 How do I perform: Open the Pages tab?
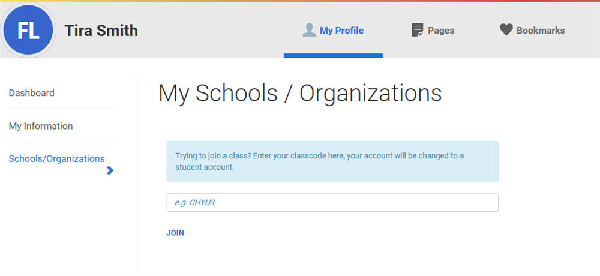433,30
